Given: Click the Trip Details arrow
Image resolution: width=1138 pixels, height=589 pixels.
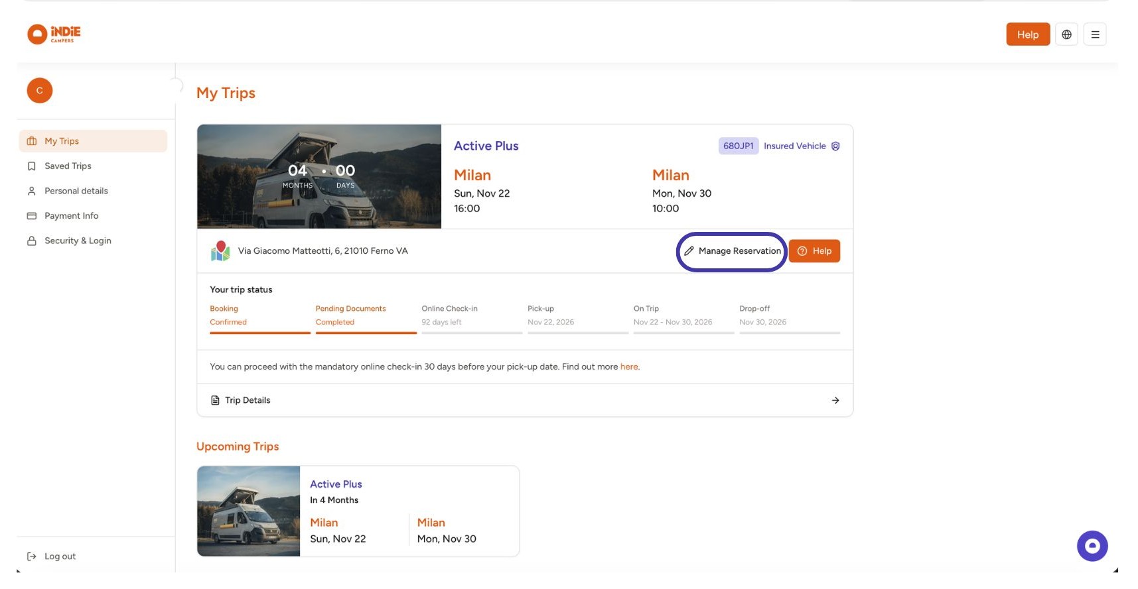Looking at the screenshot, I should [x=835, y=400].
